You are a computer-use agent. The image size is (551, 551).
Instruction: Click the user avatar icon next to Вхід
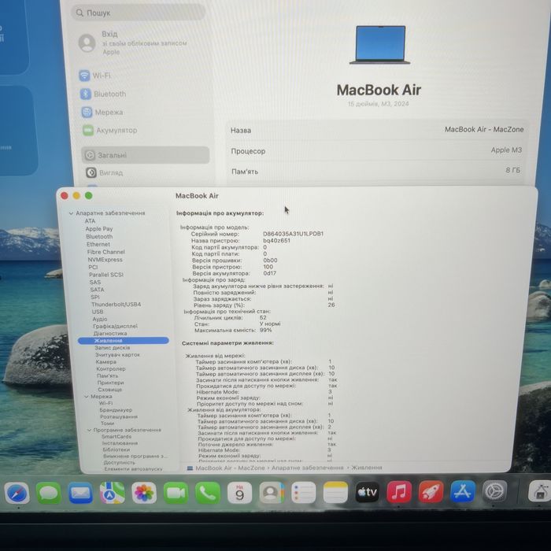tap(87, 43)
